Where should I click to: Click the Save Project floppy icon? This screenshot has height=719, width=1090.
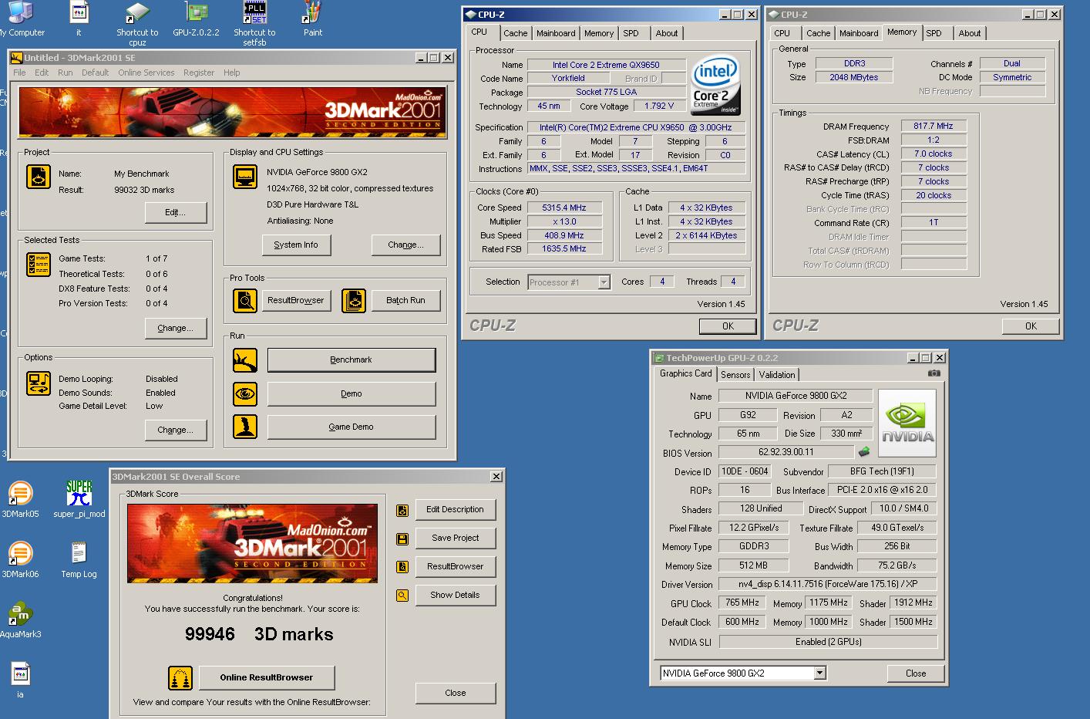point(402,538)
